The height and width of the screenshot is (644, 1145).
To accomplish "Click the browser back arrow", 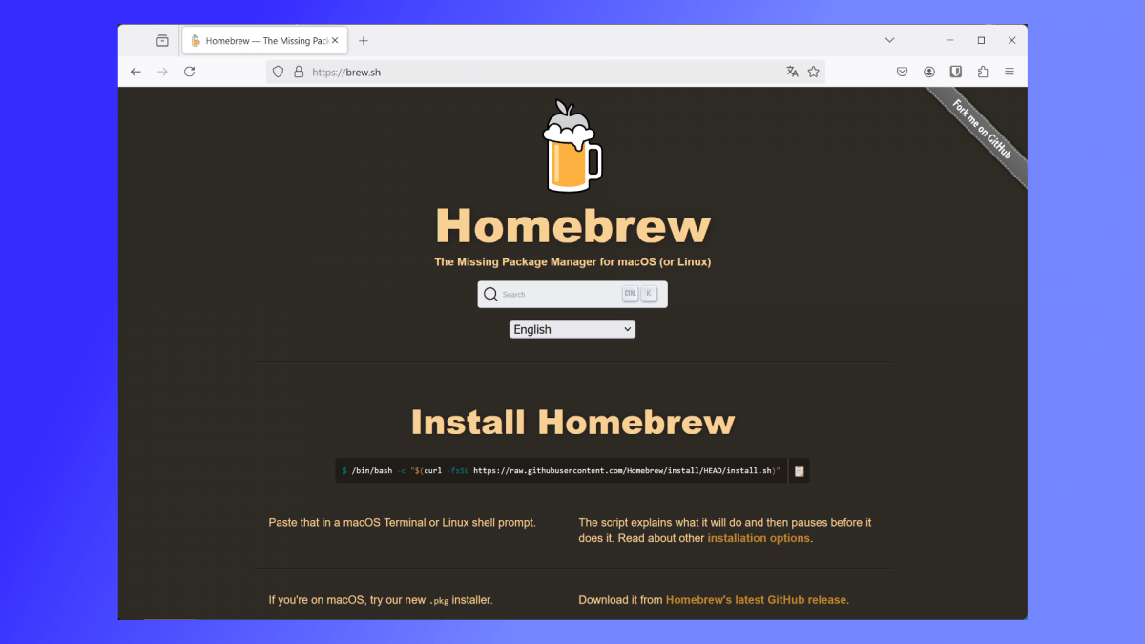I will point(135,72).
